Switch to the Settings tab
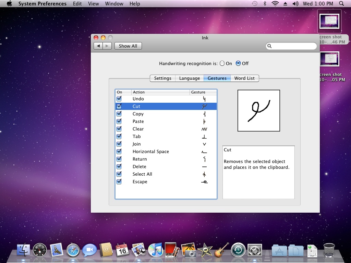Screen dimensions: 351x263 click(x=162, y=78)
